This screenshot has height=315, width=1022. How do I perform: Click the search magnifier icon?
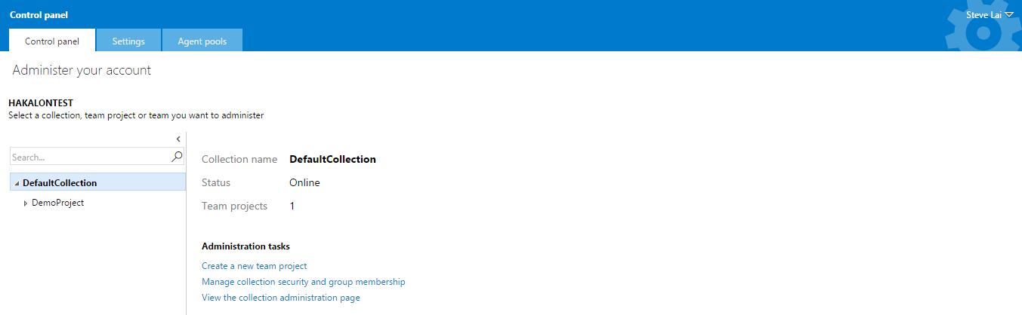(178, 157)
